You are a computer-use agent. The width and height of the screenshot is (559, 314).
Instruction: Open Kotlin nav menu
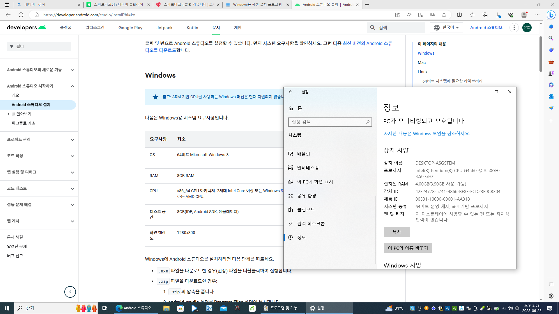tap(192, 28)
